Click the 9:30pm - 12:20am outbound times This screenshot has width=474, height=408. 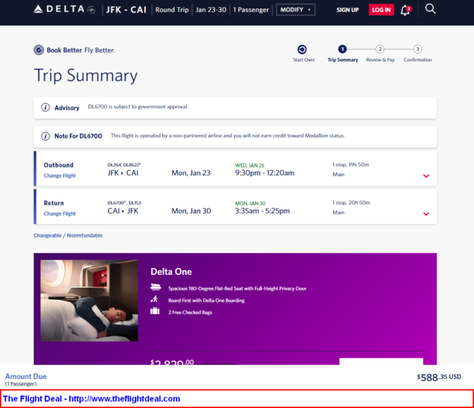pos(265,173)
